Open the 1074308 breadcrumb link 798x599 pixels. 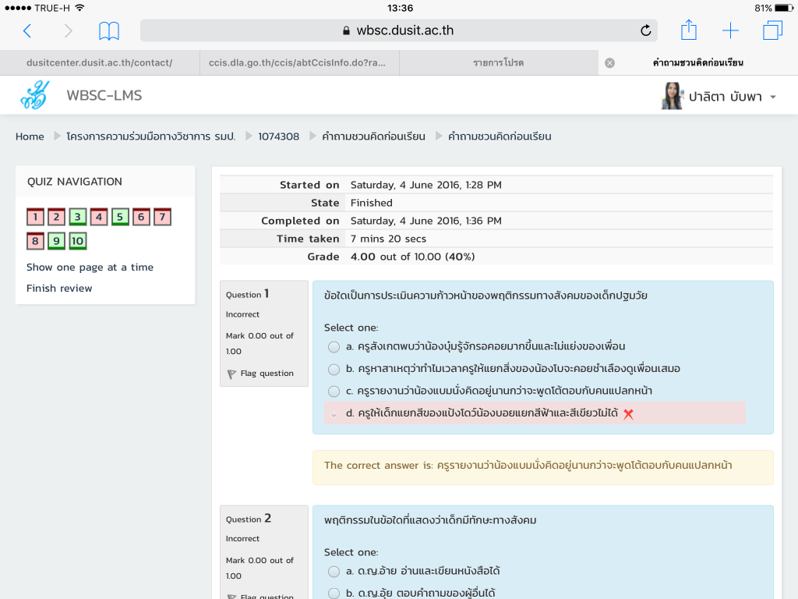pos(278,136)
